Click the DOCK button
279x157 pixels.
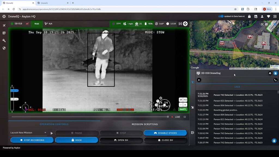[x=77, y=140]
